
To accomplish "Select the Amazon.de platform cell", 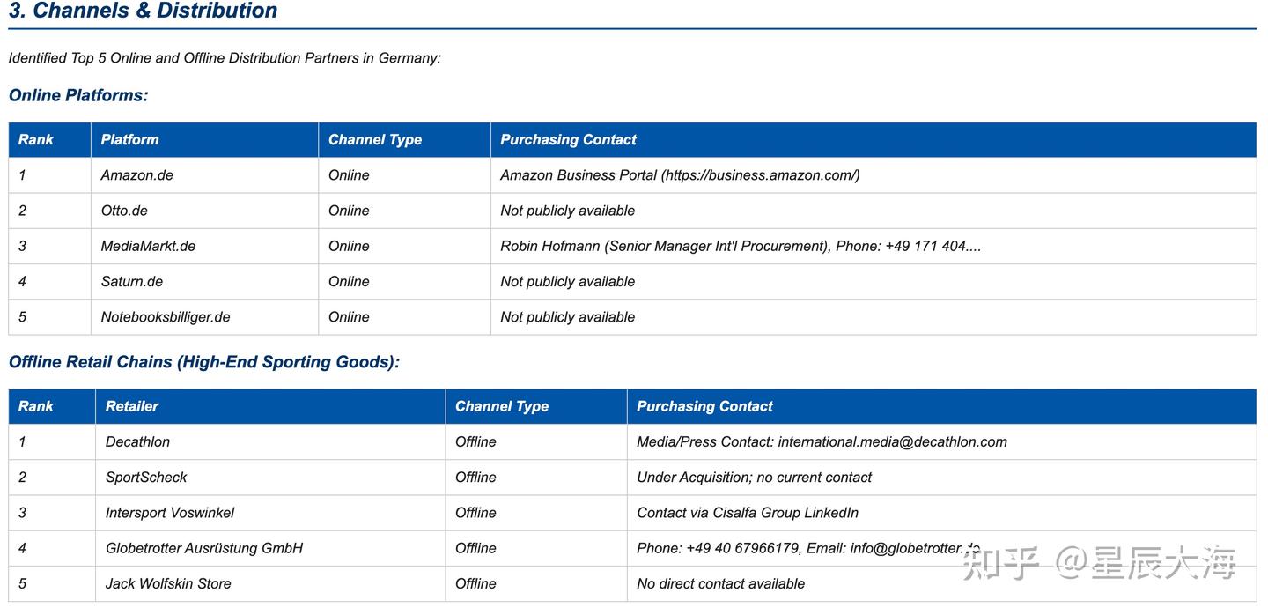I will 137,175.
